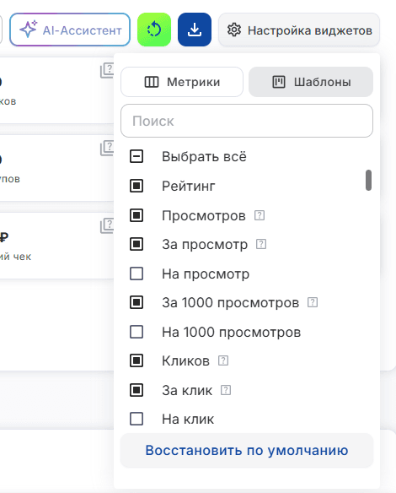396x493 pixels.
Task: Click the sparkle icon in AI-Ассистент
Action: (x=29, y=30)
